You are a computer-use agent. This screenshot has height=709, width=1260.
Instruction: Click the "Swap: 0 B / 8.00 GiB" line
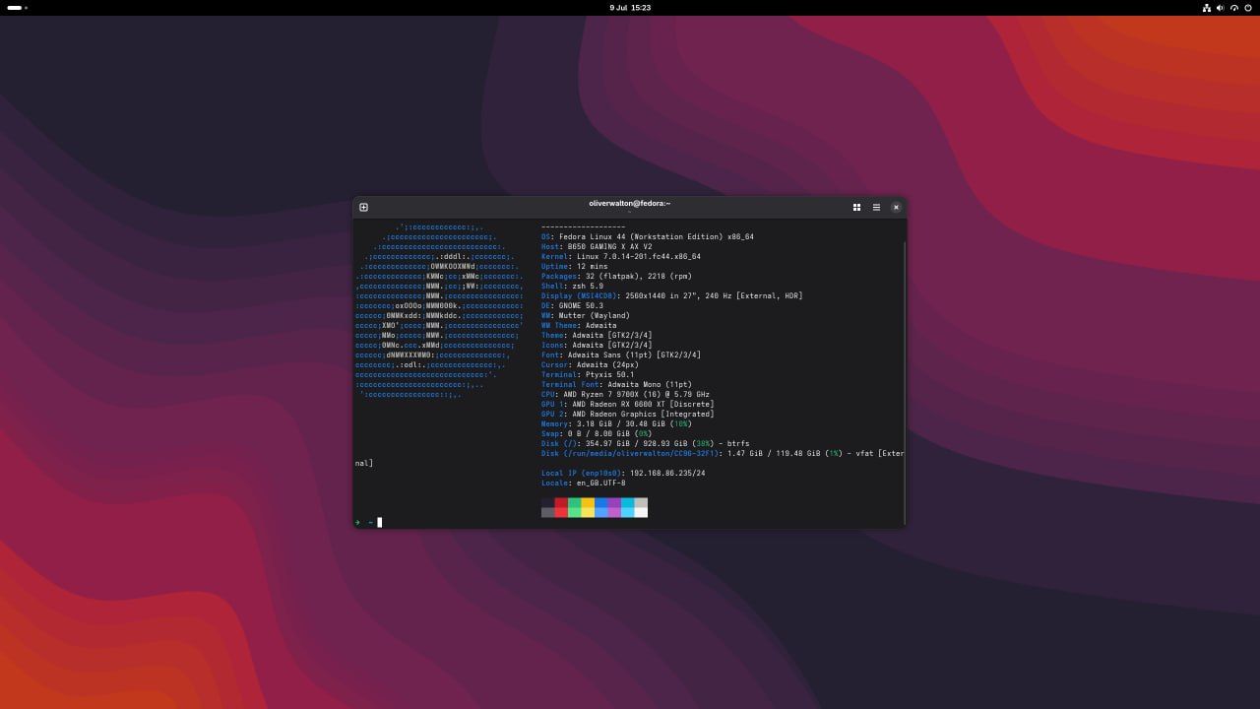[597, 433]
